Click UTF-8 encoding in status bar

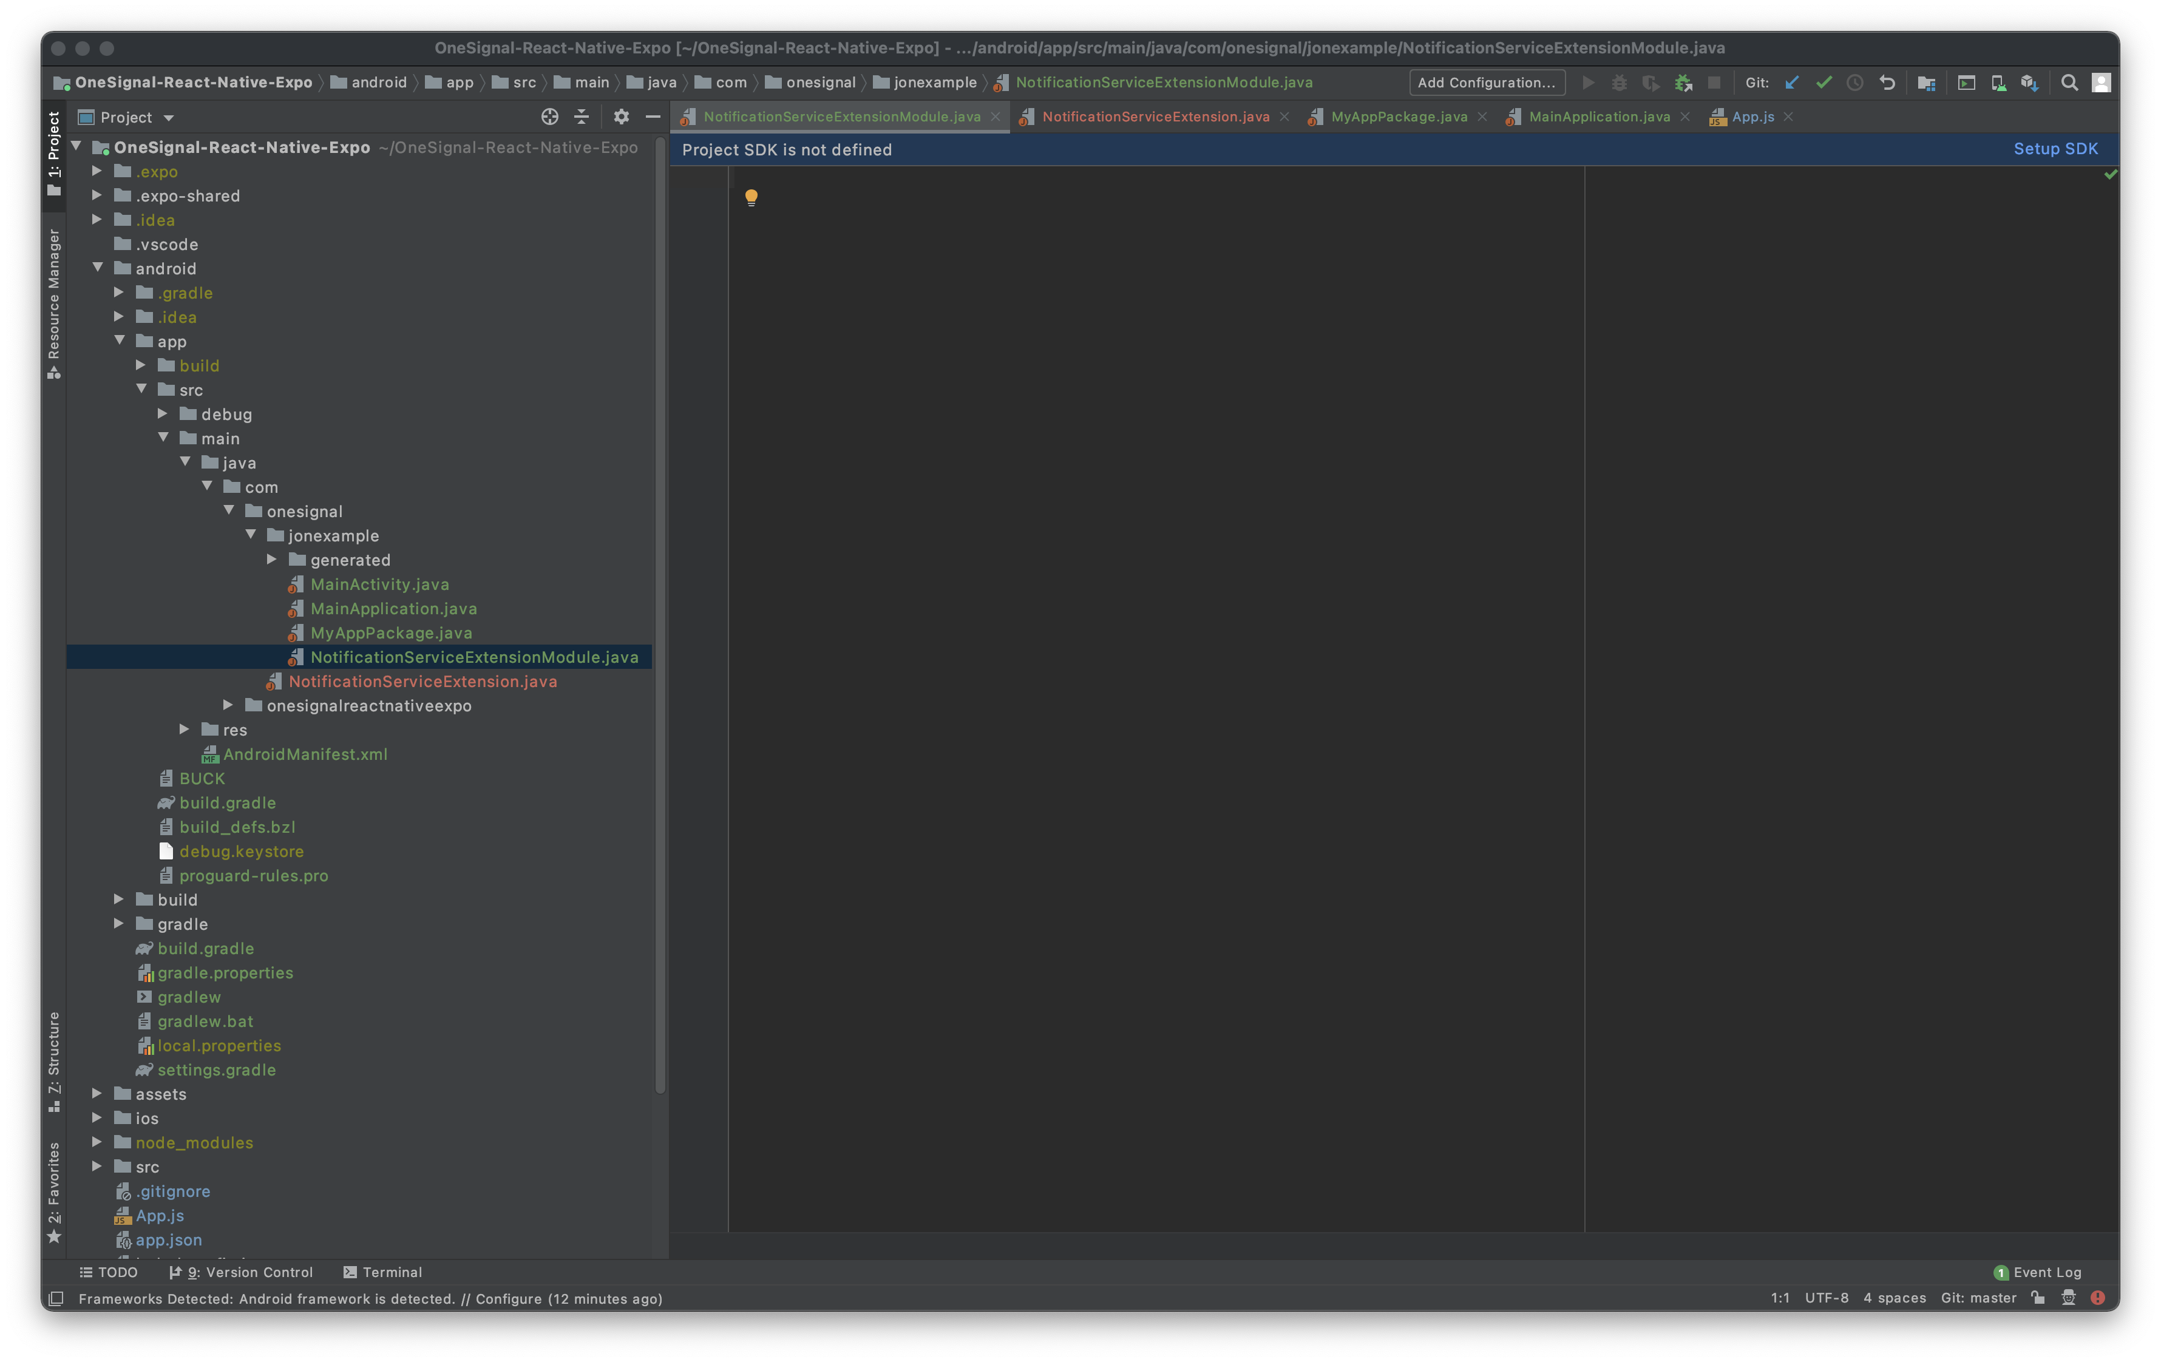1827,1298
